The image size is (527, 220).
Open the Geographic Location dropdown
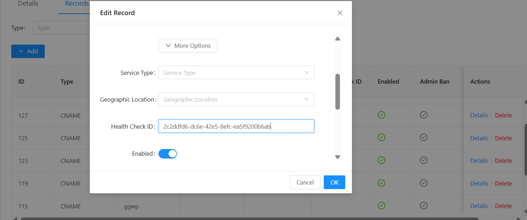236,99
